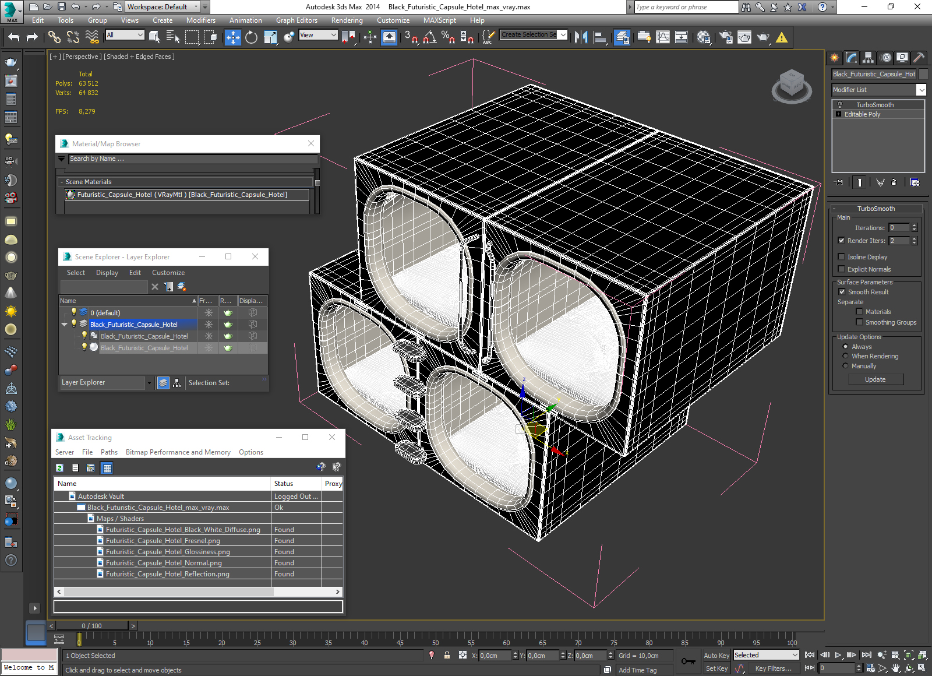Collapse the Black_Futuristic_Capsule_Hotel layer tree

pos(65,325)
